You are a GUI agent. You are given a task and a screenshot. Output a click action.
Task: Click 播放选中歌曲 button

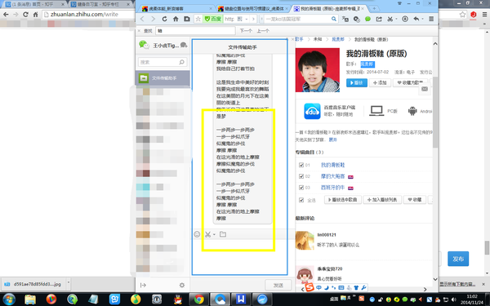[x=343, y=200]
